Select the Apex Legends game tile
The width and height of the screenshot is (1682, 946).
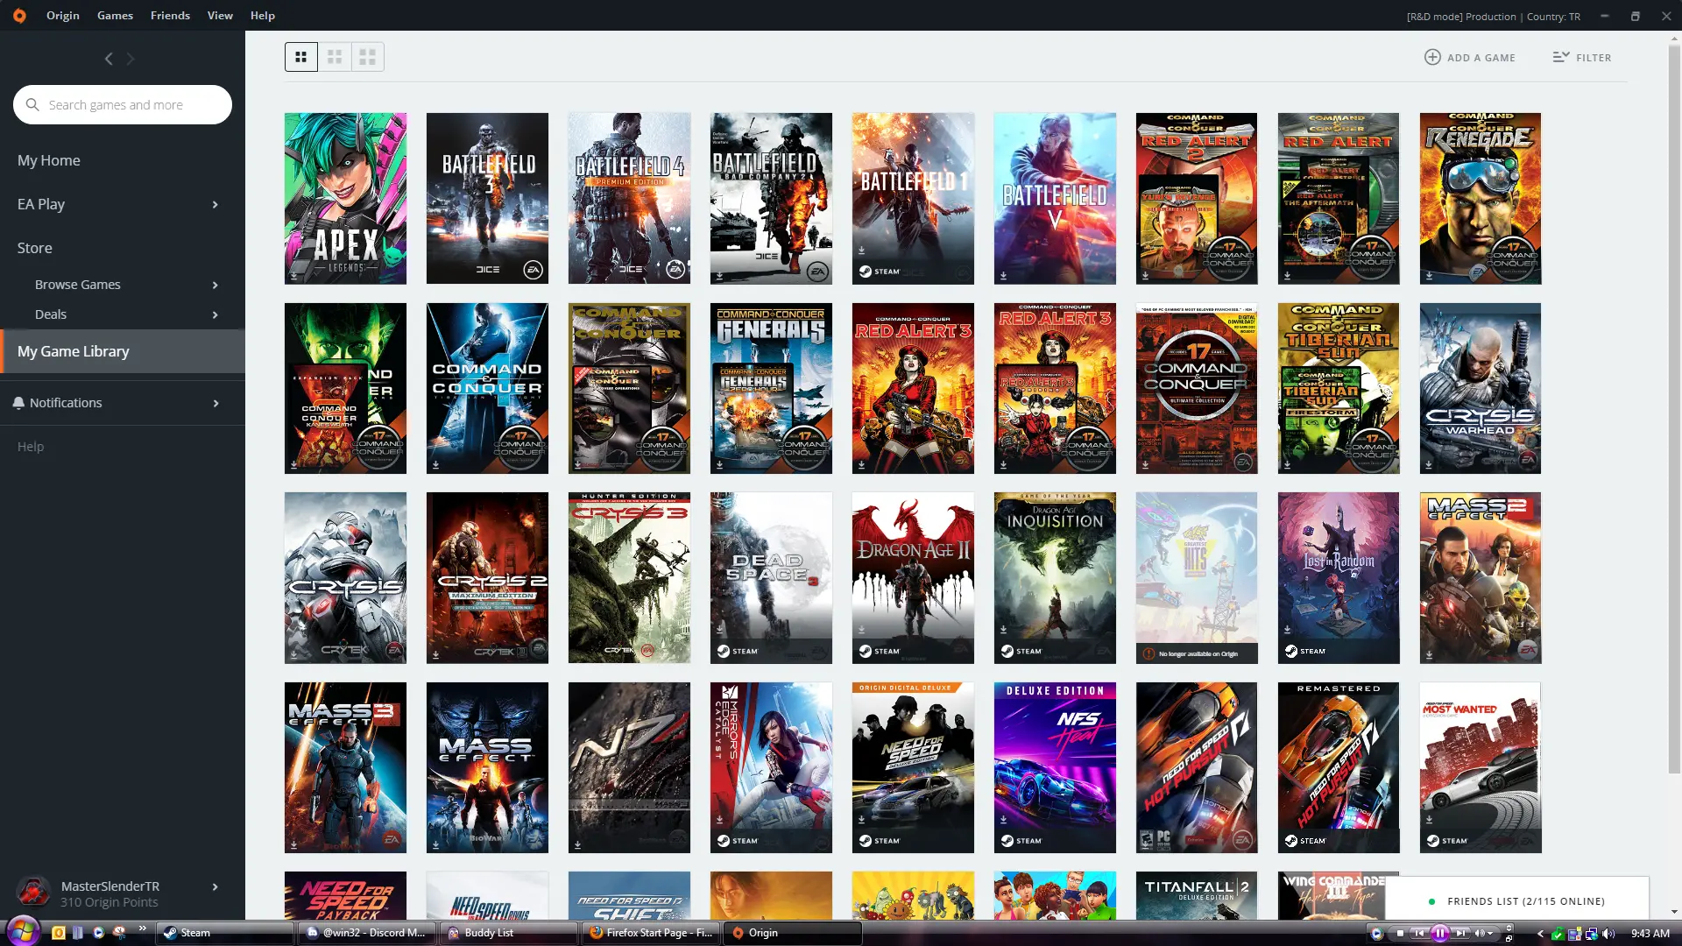(x=345, y=198)
